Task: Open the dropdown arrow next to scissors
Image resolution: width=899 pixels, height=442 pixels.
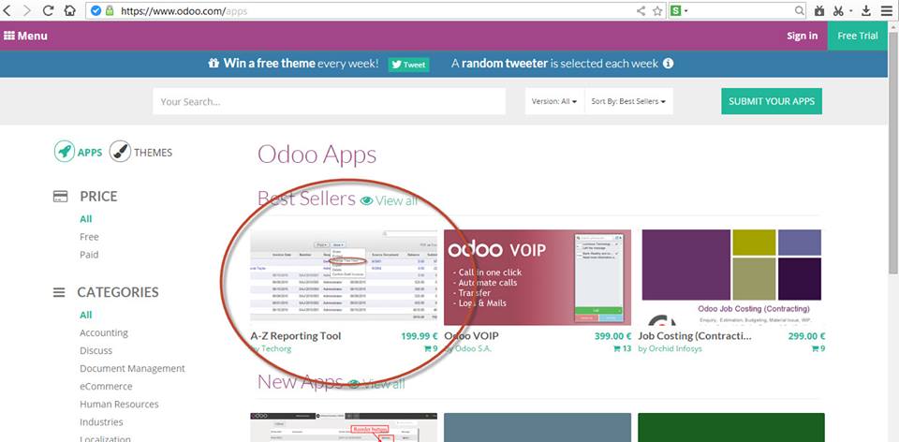Action: (x=851, y=11)
